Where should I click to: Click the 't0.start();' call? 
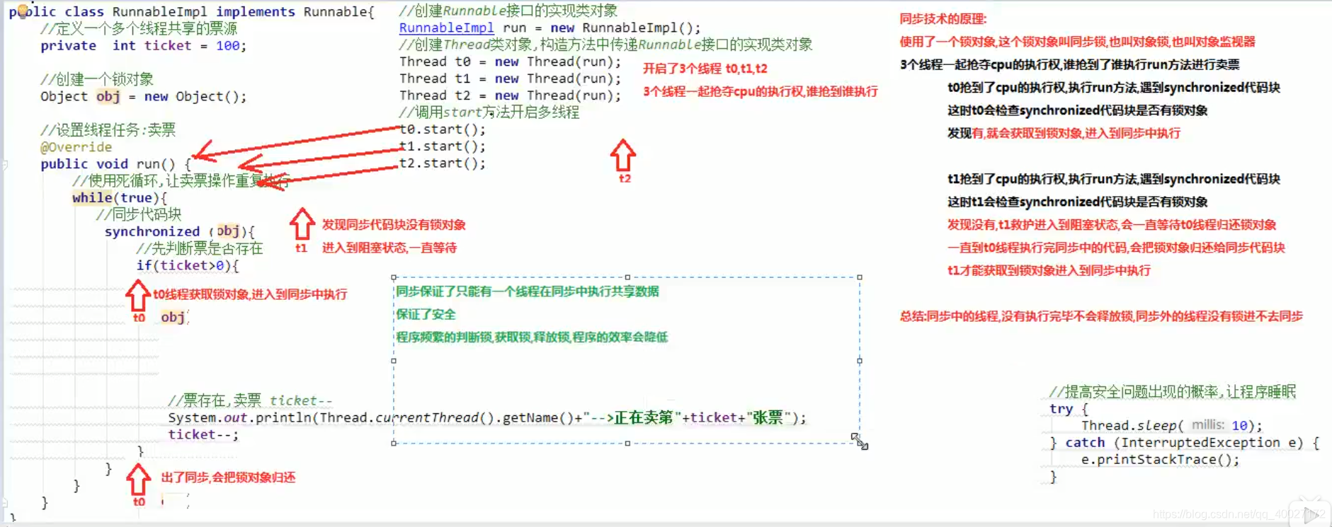pyautogui.click(x=443, y=129)
